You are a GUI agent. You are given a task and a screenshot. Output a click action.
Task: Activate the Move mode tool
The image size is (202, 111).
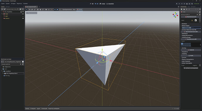pos(30,10)
